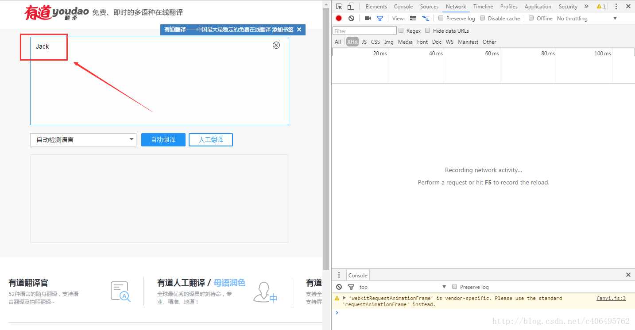Open the No throttling dropdown

(587, 18)
